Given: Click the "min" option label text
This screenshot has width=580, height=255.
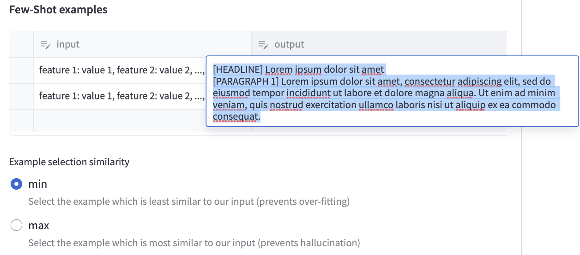Looking at the screenshot, I should pos(38,184).
